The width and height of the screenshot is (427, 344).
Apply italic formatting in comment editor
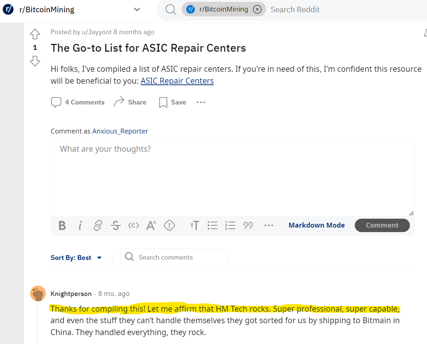(x=80, y=225)
